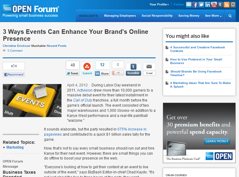Share the article on LinkedIn
Image resolution: width=239 pixels, height=177 pixels.
click(x=102, y=73)
